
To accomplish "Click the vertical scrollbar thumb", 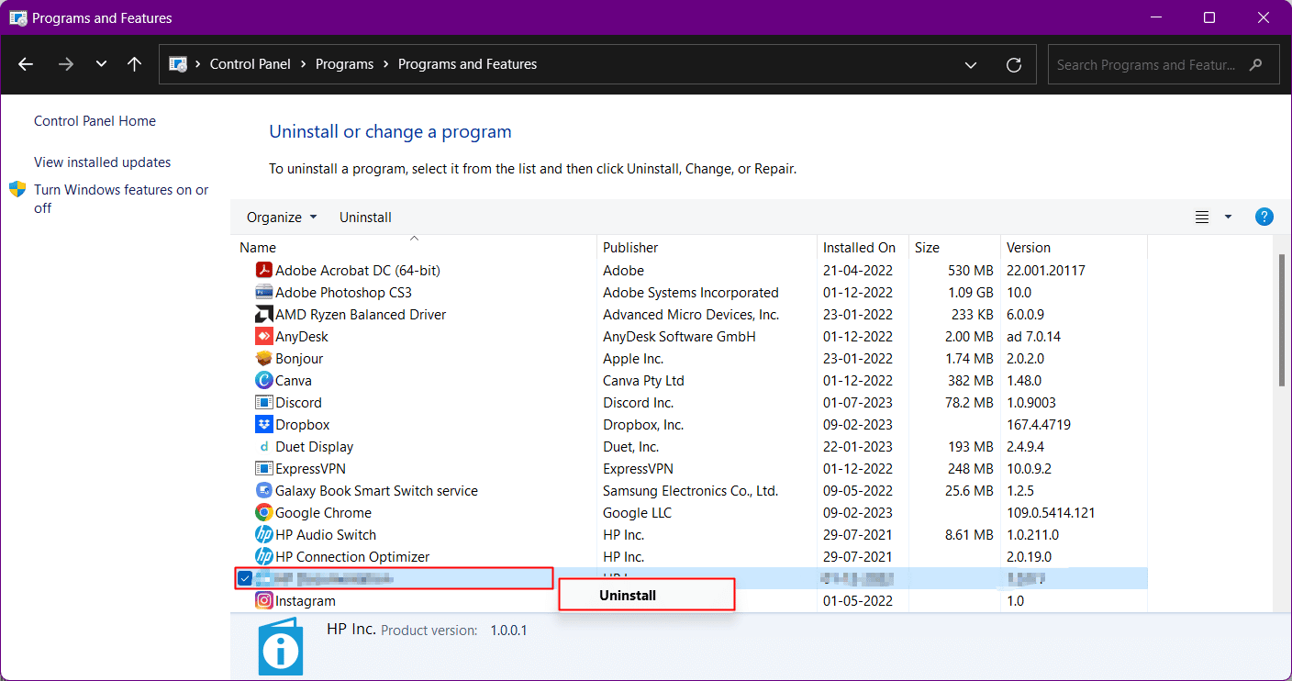I will (1282, 321).
